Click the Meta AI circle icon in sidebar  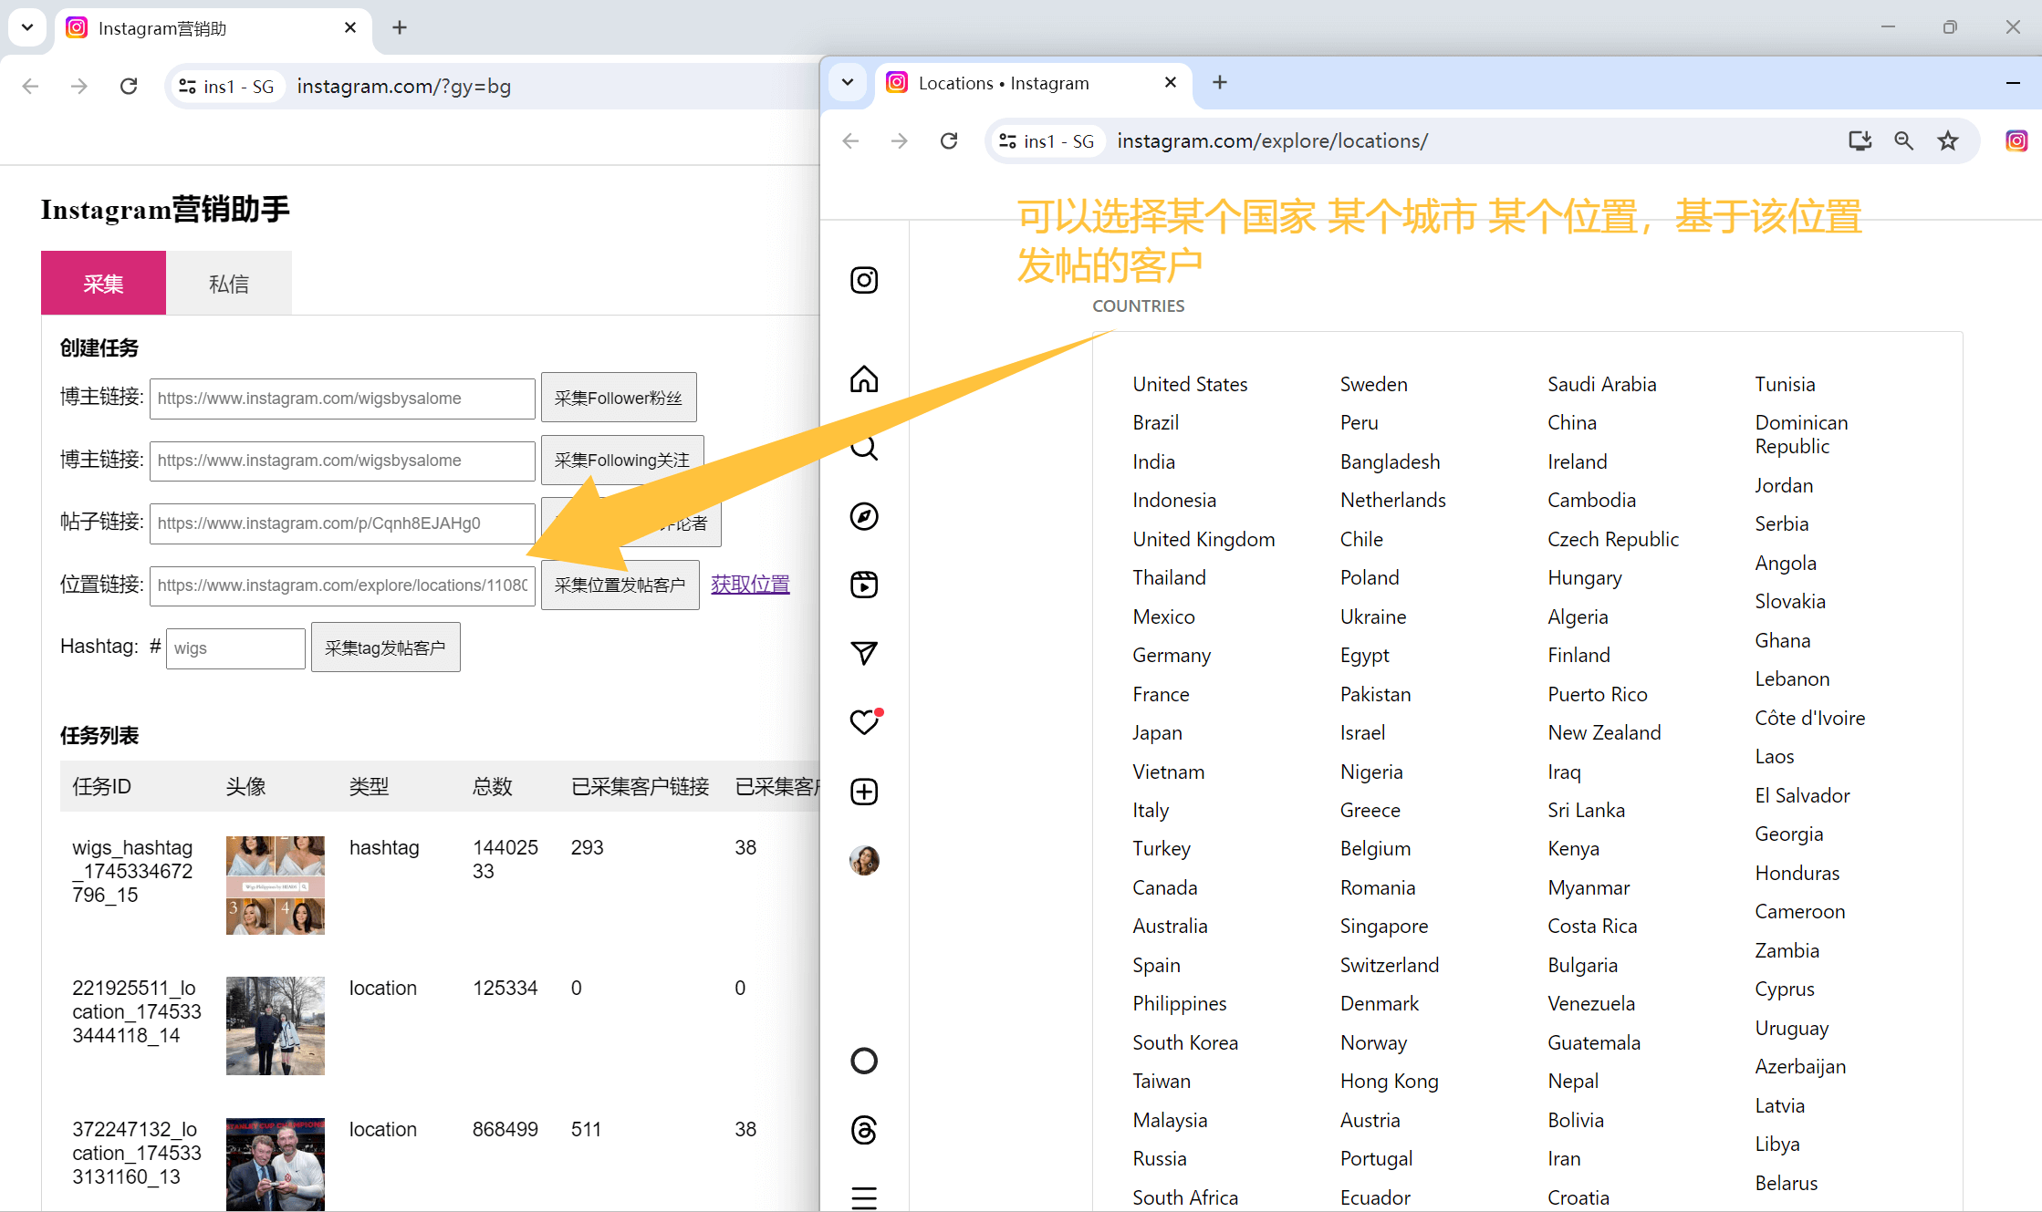(864, 1061)
